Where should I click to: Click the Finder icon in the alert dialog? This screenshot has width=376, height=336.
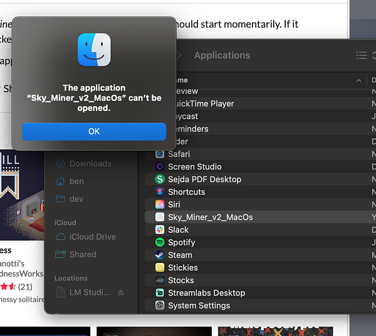point(94,50)
